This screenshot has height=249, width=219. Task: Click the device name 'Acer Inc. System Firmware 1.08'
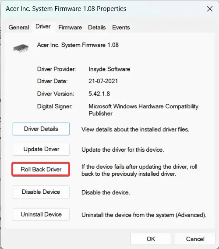click(78, 45)
